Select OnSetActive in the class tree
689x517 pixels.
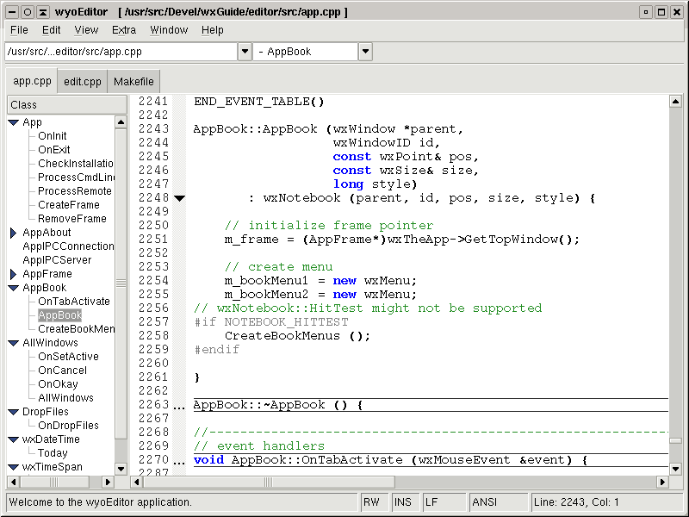pyautogui.click(x=68, y=357)
